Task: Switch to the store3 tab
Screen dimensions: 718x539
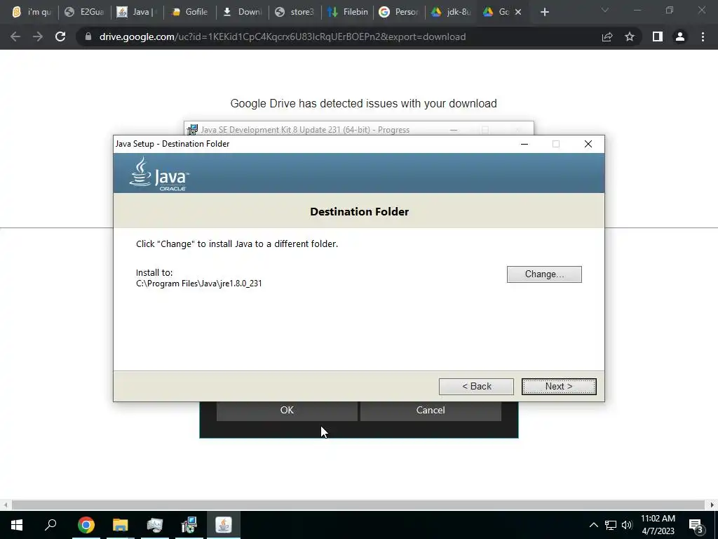Action: click(295, 12)
